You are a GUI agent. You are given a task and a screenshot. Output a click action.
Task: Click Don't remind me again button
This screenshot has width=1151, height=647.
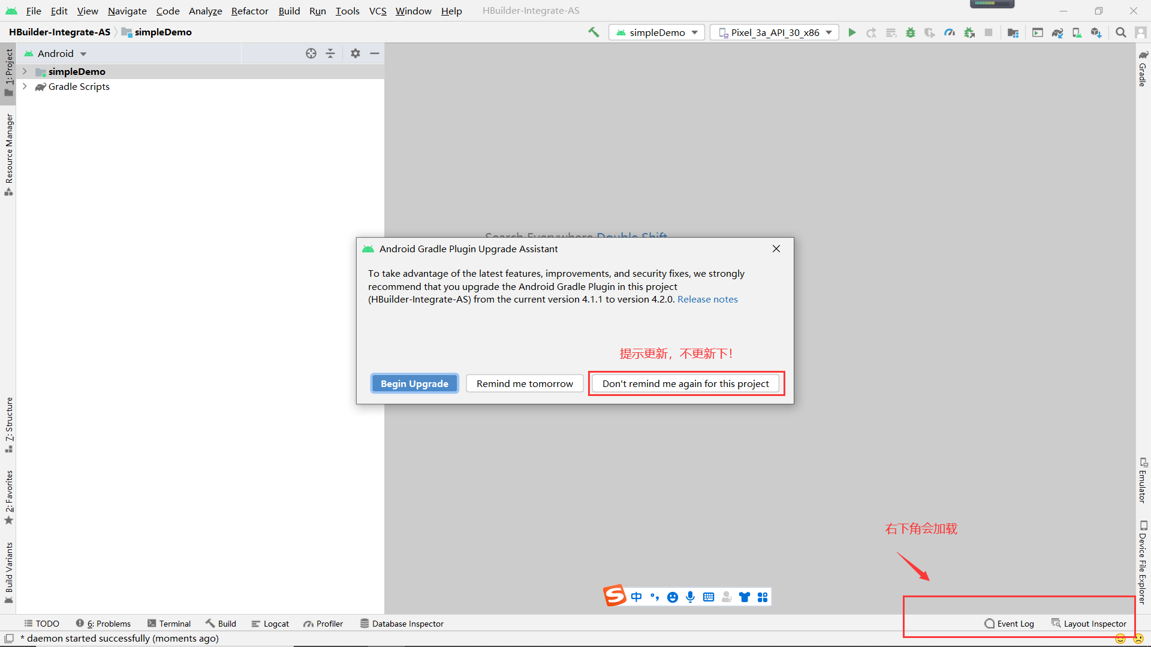click(x=685, y=383)
